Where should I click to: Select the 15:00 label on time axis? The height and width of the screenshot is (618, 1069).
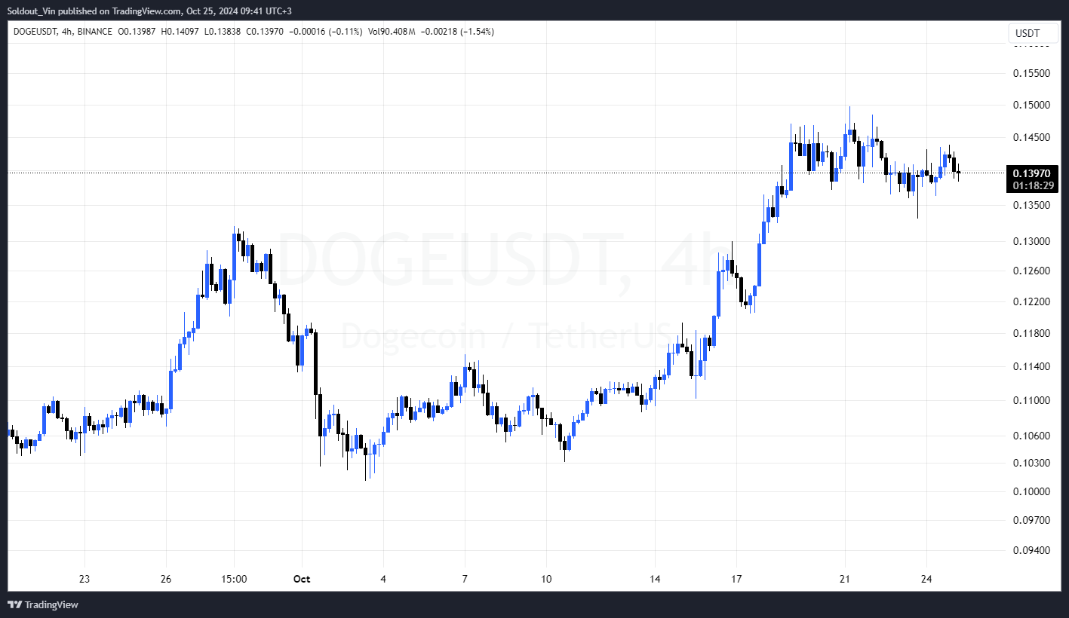pyautogui.click(x=235, y=579)
